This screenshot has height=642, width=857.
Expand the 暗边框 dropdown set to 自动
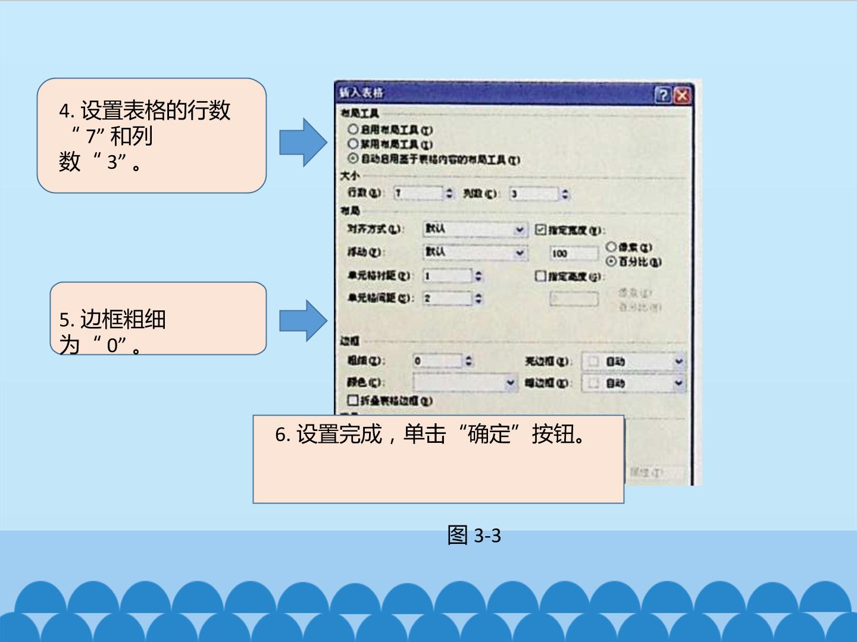[633, 383]
